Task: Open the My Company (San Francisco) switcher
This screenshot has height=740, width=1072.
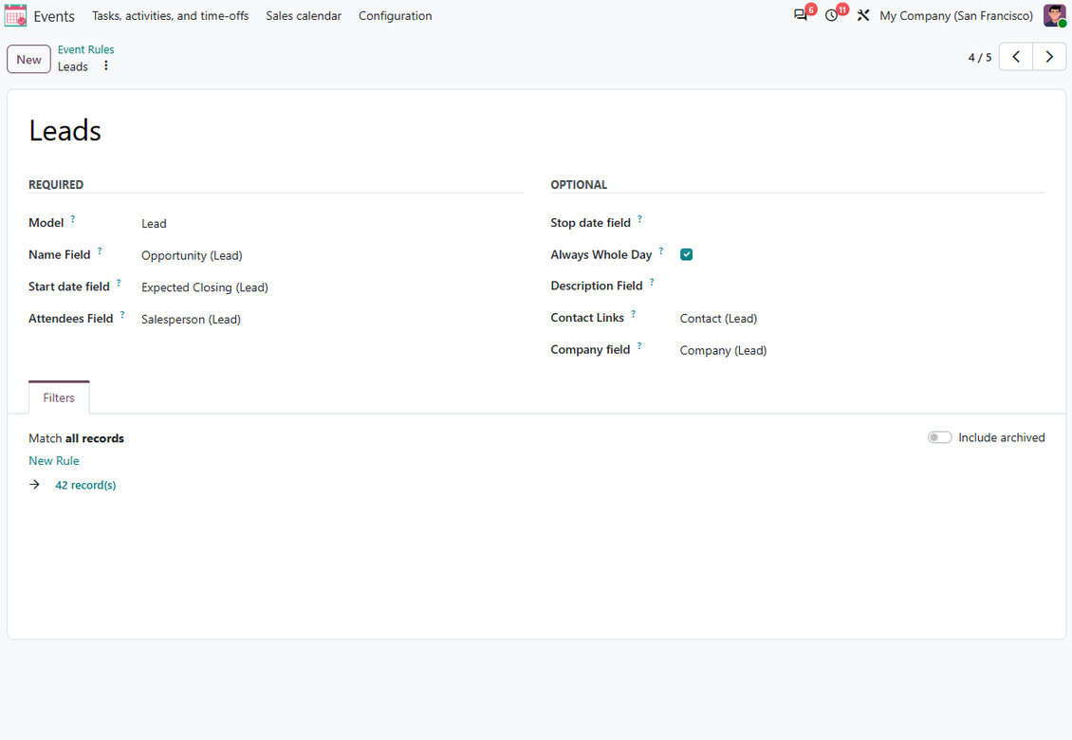Action: pos(955,16)
